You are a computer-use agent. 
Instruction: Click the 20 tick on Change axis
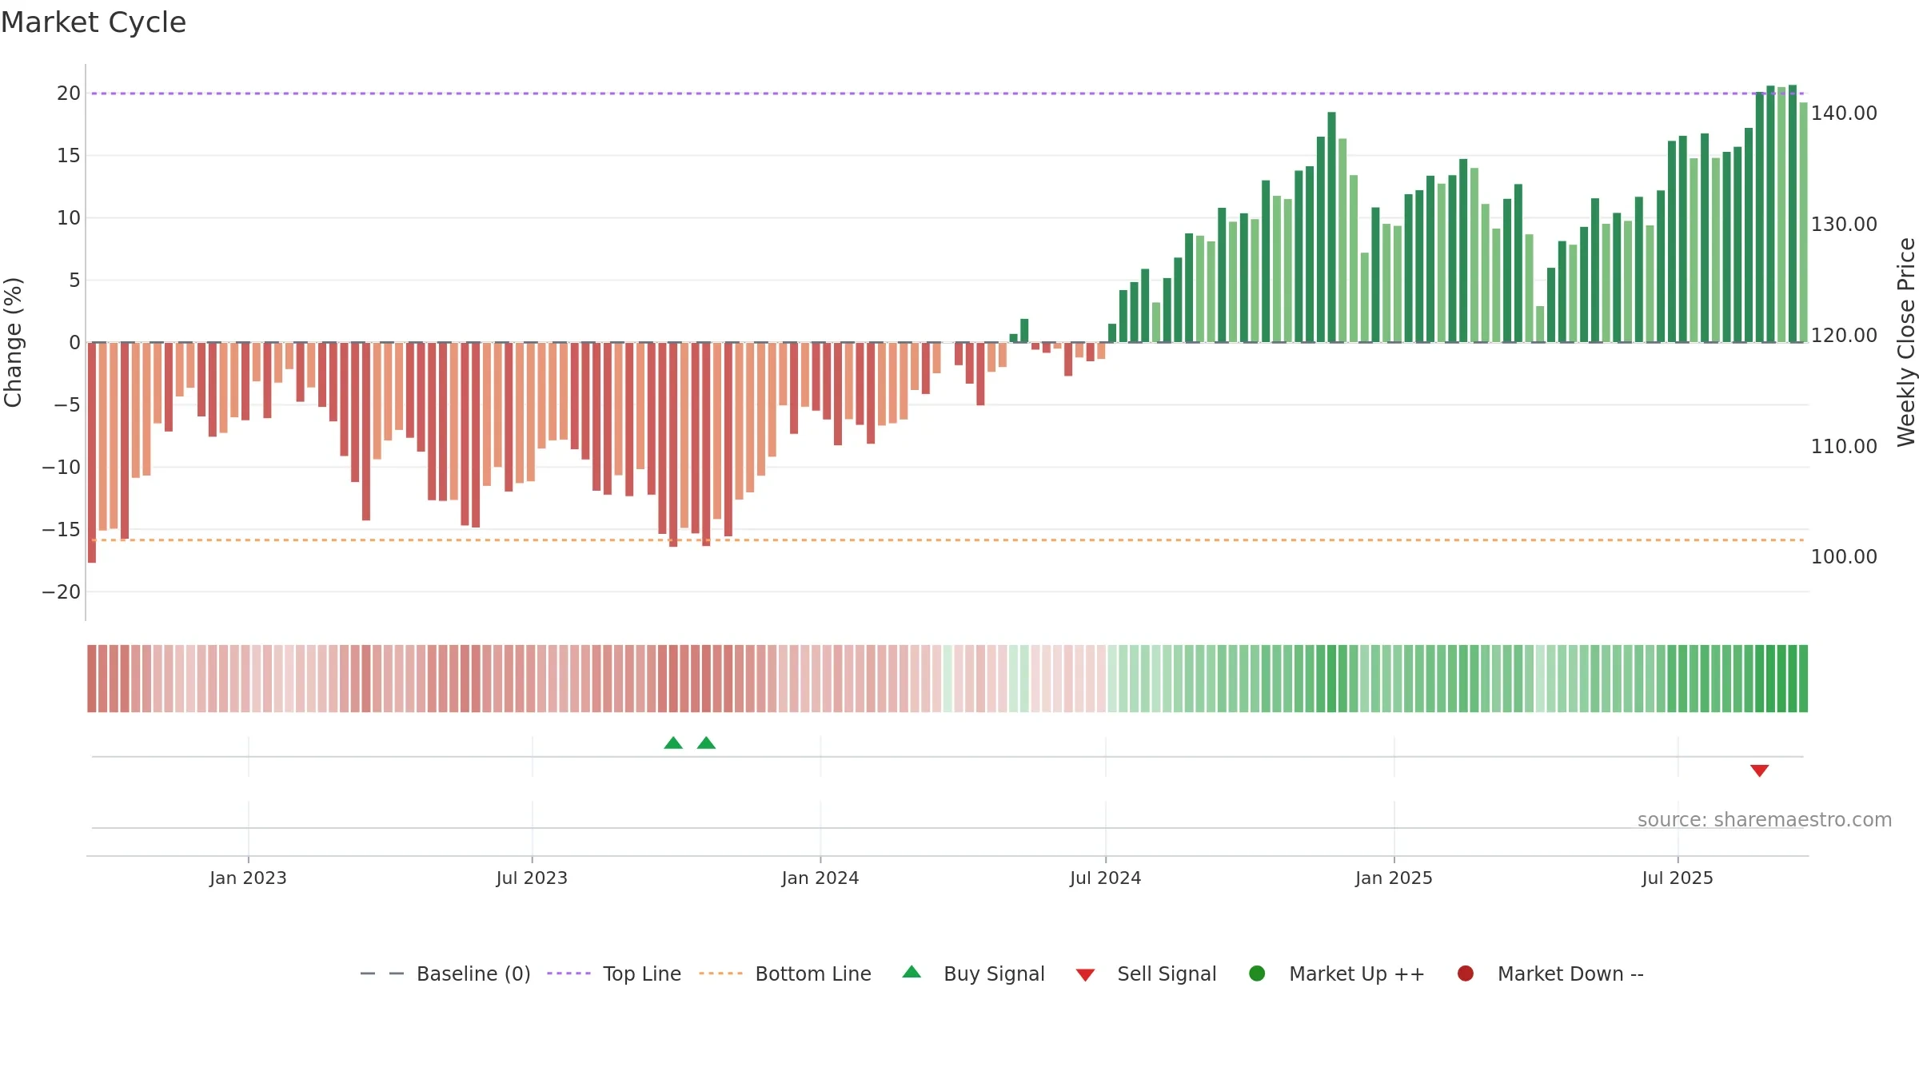coord(69,93)
